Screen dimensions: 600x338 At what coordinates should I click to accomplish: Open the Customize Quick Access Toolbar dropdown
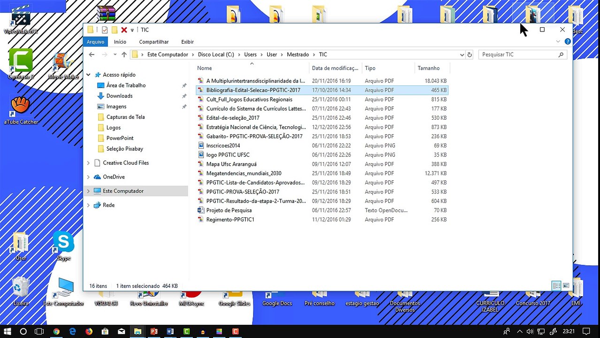click(132, 30)
